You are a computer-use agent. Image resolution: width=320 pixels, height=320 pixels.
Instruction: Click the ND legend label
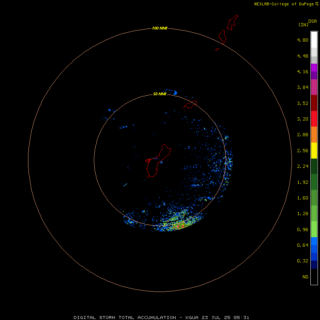point(305,277)
